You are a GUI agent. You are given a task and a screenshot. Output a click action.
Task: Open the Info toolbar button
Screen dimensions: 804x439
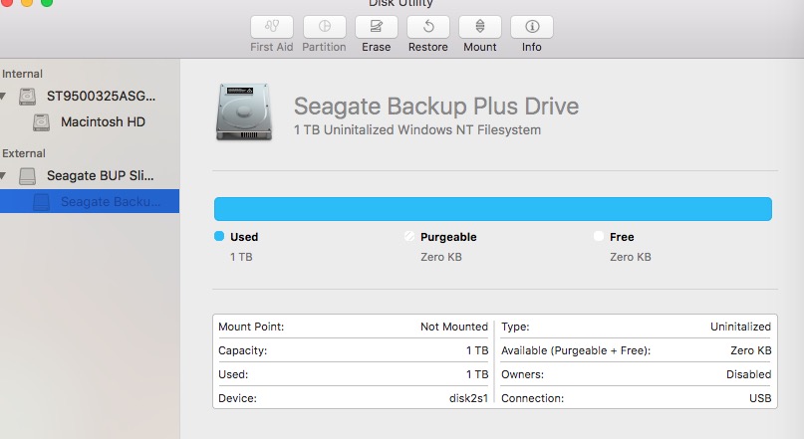tap(532, 28)
